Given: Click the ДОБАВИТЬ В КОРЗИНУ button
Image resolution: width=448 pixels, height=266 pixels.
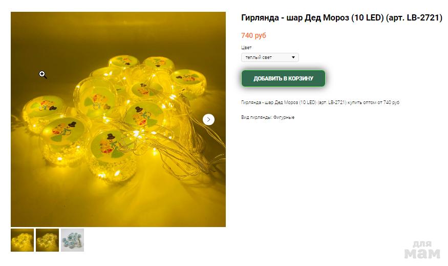Looking at the screenshot, I should 284,78.
